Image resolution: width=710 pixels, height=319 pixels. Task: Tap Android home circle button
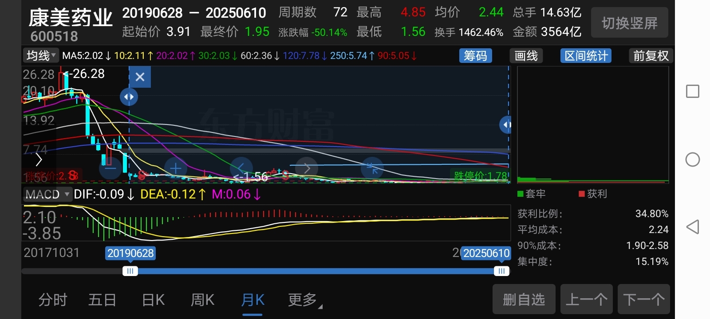point(693,159)
